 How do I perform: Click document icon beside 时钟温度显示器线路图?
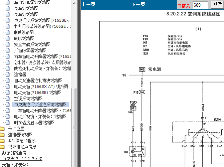tap(8, 123)
